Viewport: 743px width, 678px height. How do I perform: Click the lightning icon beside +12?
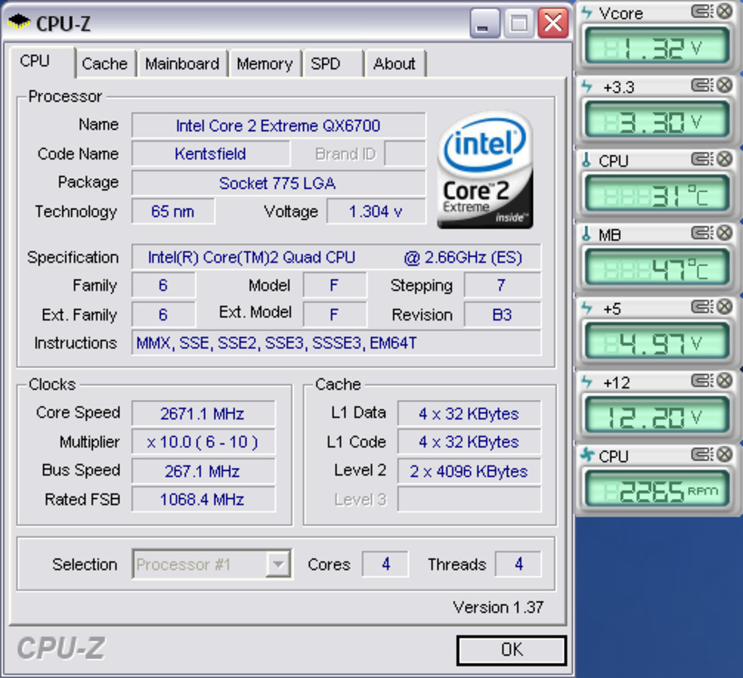pos(587,382)
